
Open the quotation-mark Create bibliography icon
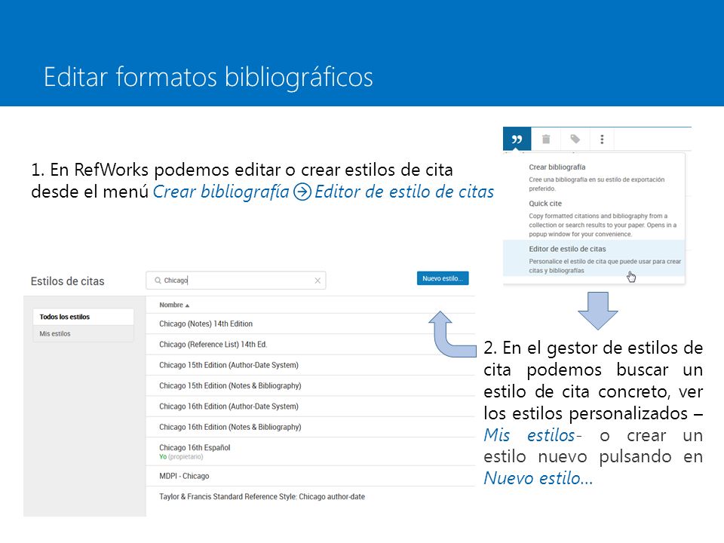coord(517,139)
